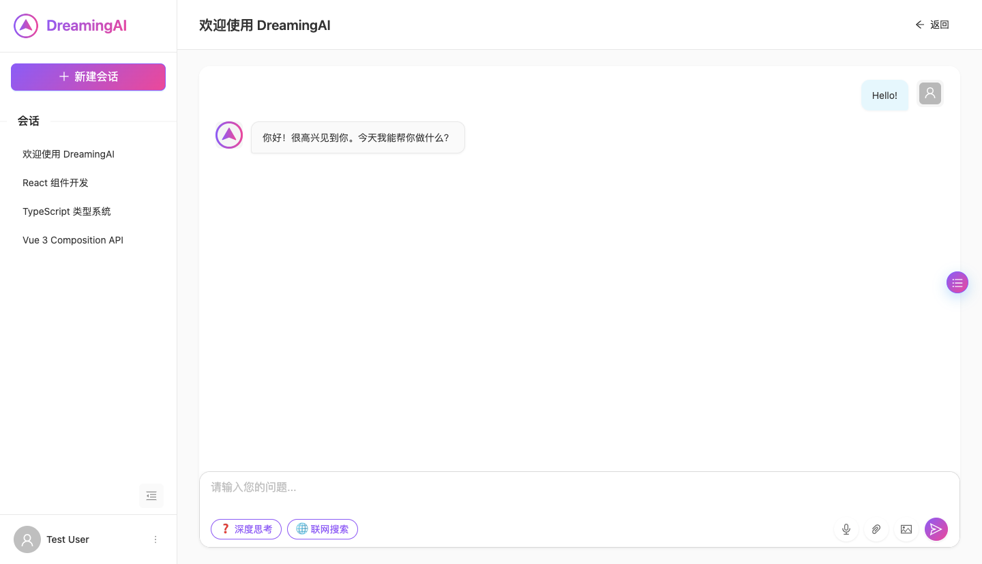Switch to the TypeScript 类型系统 conversation
Image resolution: width=982 pixels, height=564 pixels.
pyautogui.click(x=66, y=211)
